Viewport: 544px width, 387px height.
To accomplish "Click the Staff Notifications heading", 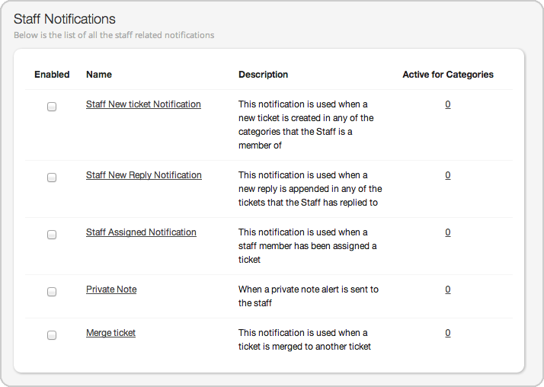I will (65, 19).
